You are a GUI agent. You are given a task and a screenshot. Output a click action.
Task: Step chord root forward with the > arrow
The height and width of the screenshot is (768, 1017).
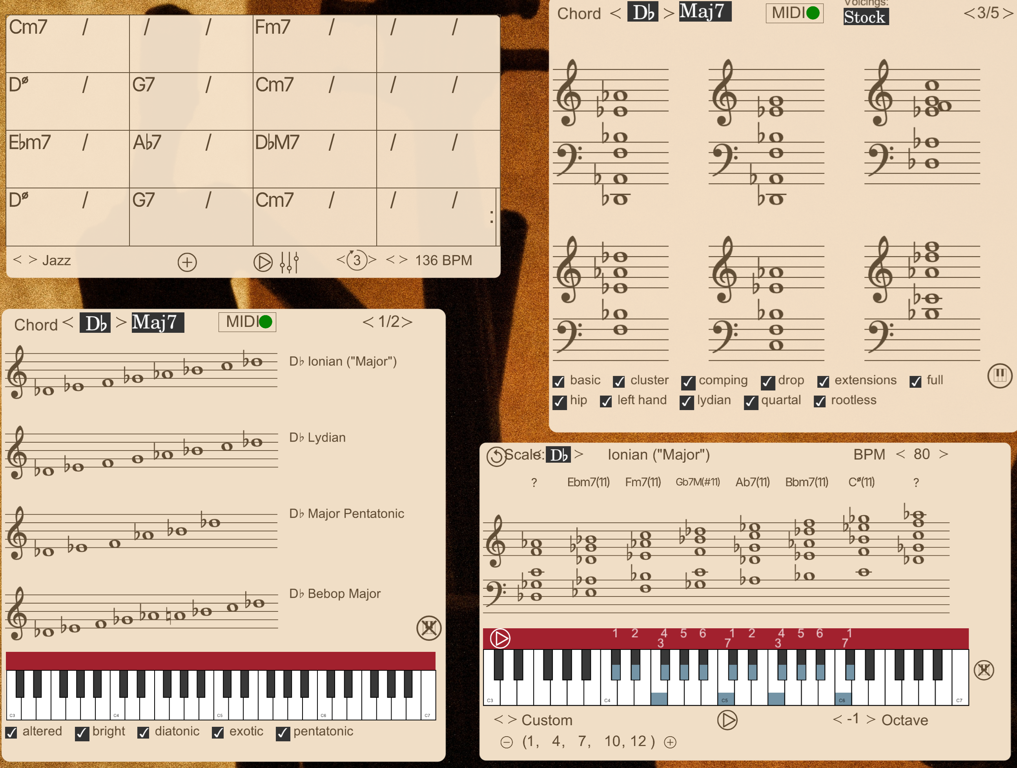[x=669, y=13]
